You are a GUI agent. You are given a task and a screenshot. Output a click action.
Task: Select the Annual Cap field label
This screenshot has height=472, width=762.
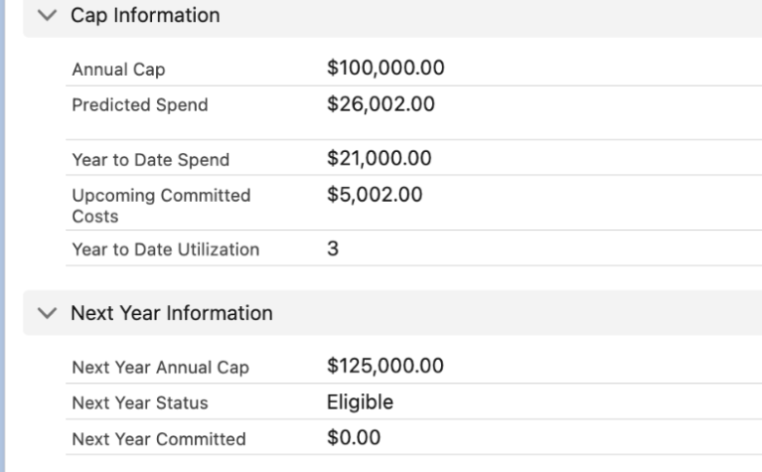[x=111, y=71]
